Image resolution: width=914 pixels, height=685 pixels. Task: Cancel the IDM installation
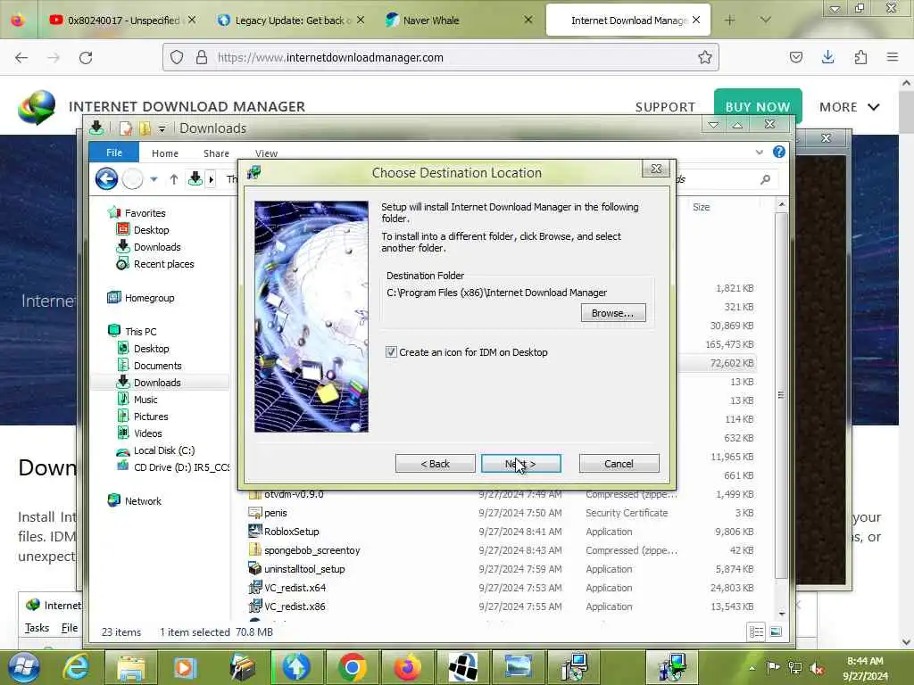click(x=619, y=464)
